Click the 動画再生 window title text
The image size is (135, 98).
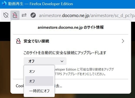16,4
